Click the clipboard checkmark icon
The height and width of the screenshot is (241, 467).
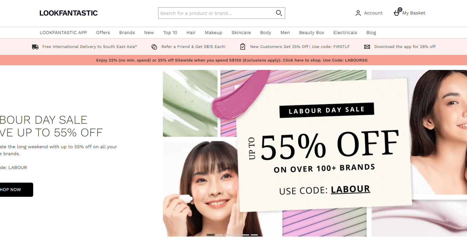[243, 47]
